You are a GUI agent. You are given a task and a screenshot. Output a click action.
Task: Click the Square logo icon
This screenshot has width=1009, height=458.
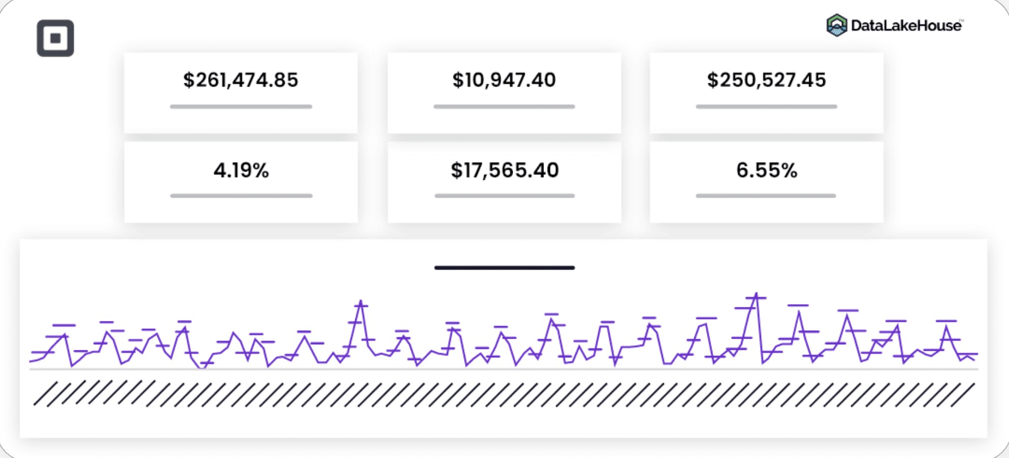pyautogui.click(x=55, y=38)
